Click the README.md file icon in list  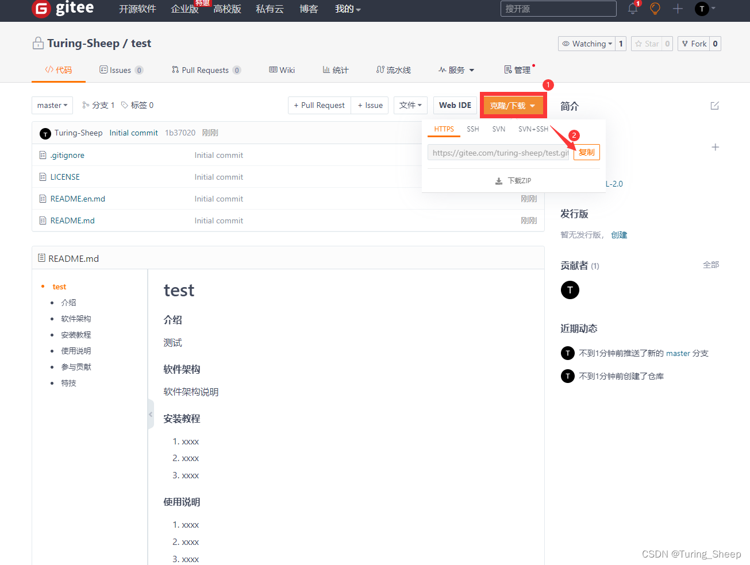point(43,220)
